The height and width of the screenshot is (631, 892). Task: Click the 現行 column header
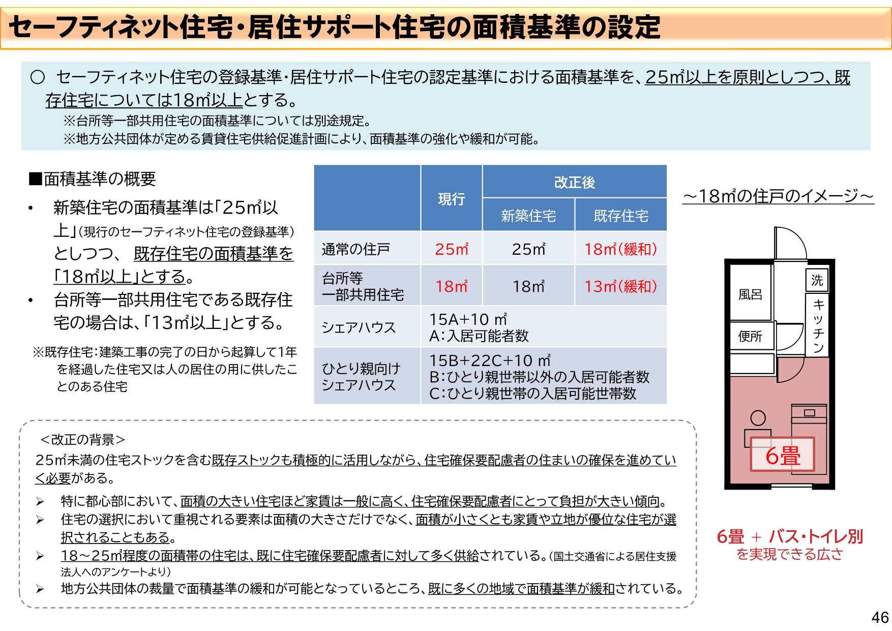451,199
